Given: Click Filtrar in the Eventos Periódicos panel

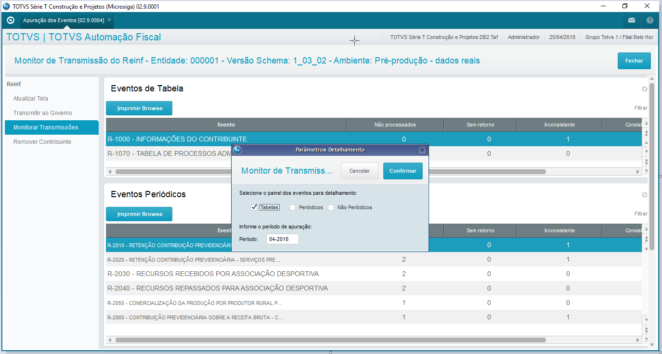Looking at the screenshot, I should [641, 214].
